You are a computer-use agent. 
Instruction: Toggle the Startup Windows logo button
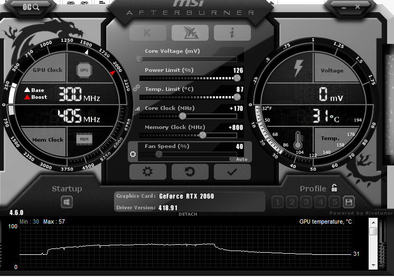click(x=67, y=202)
